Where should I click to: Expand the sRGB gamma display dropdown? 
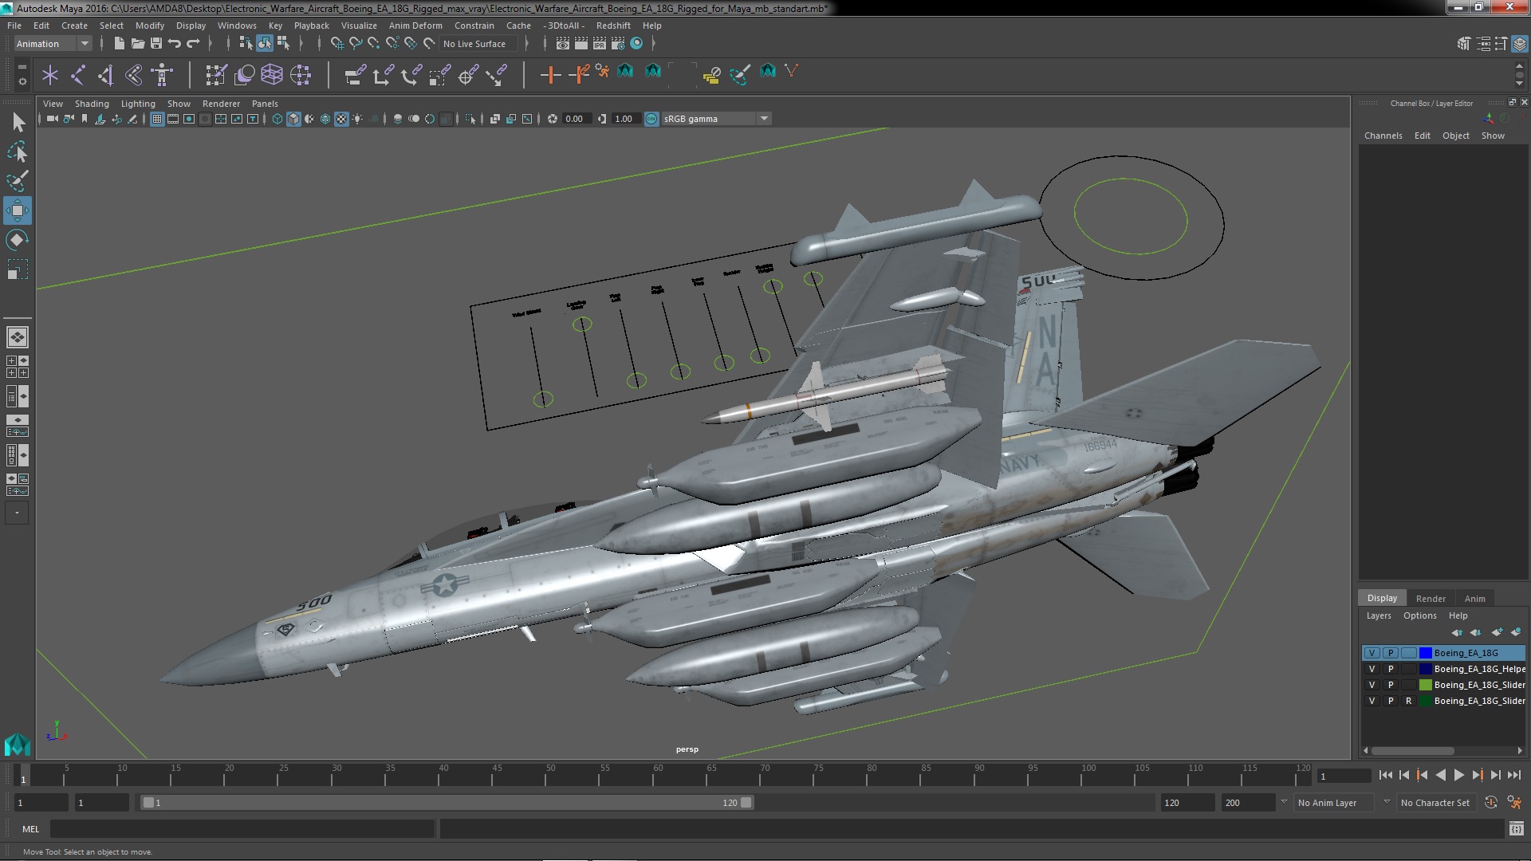[x=765, y=118]
